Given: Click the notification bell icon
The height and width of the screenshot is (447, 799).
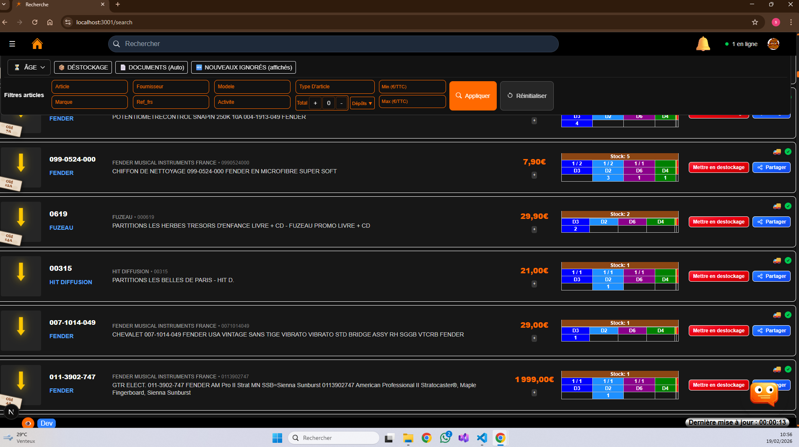Looking at the screenshot, I should (703, 44).
